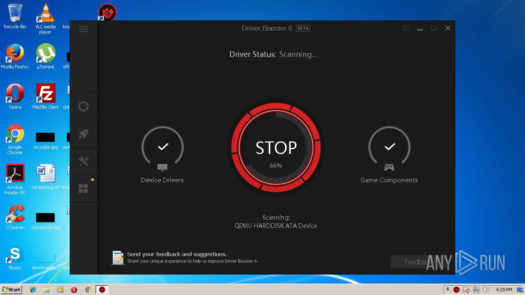Open the feedback chat icon in the title bar
The image size is (525, 295).
tap(406, 28)
